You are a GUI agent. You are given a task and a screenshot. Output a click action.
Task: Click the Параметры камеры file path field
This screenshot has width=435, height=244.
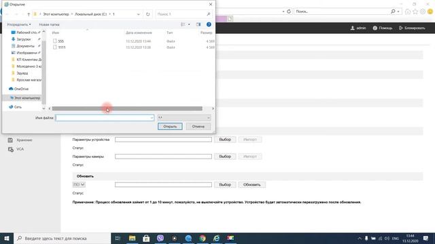[163, 157]
